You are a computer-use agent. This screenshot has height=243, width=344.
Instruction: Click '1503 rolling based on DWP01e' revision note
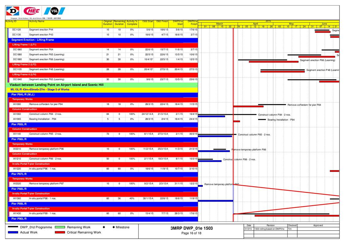pyautogui.click(x=269, y=229)
